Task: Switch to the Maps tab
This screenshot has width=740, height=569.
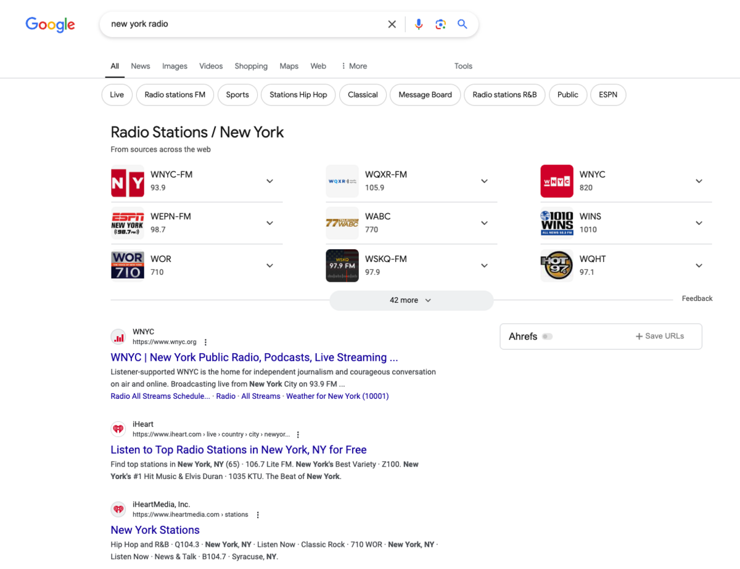Action: coord(289,66)
